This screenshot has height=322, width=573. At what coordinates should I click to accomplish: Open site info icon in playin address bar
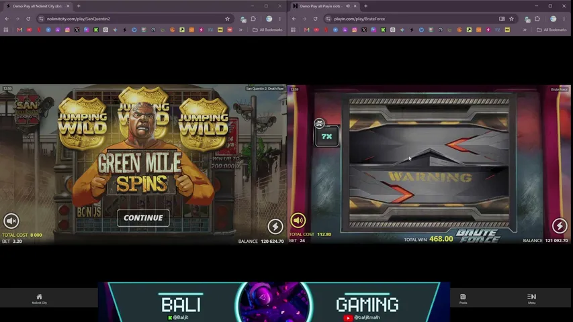[328, 19]
